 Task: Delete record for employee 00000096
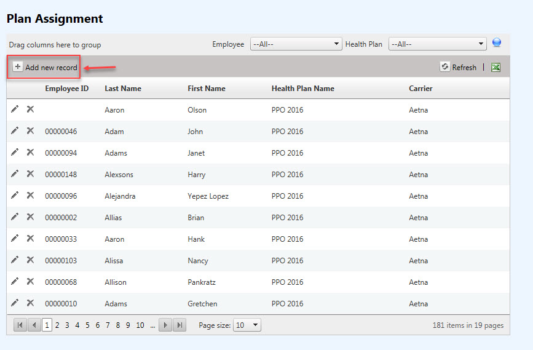point(30,195)
